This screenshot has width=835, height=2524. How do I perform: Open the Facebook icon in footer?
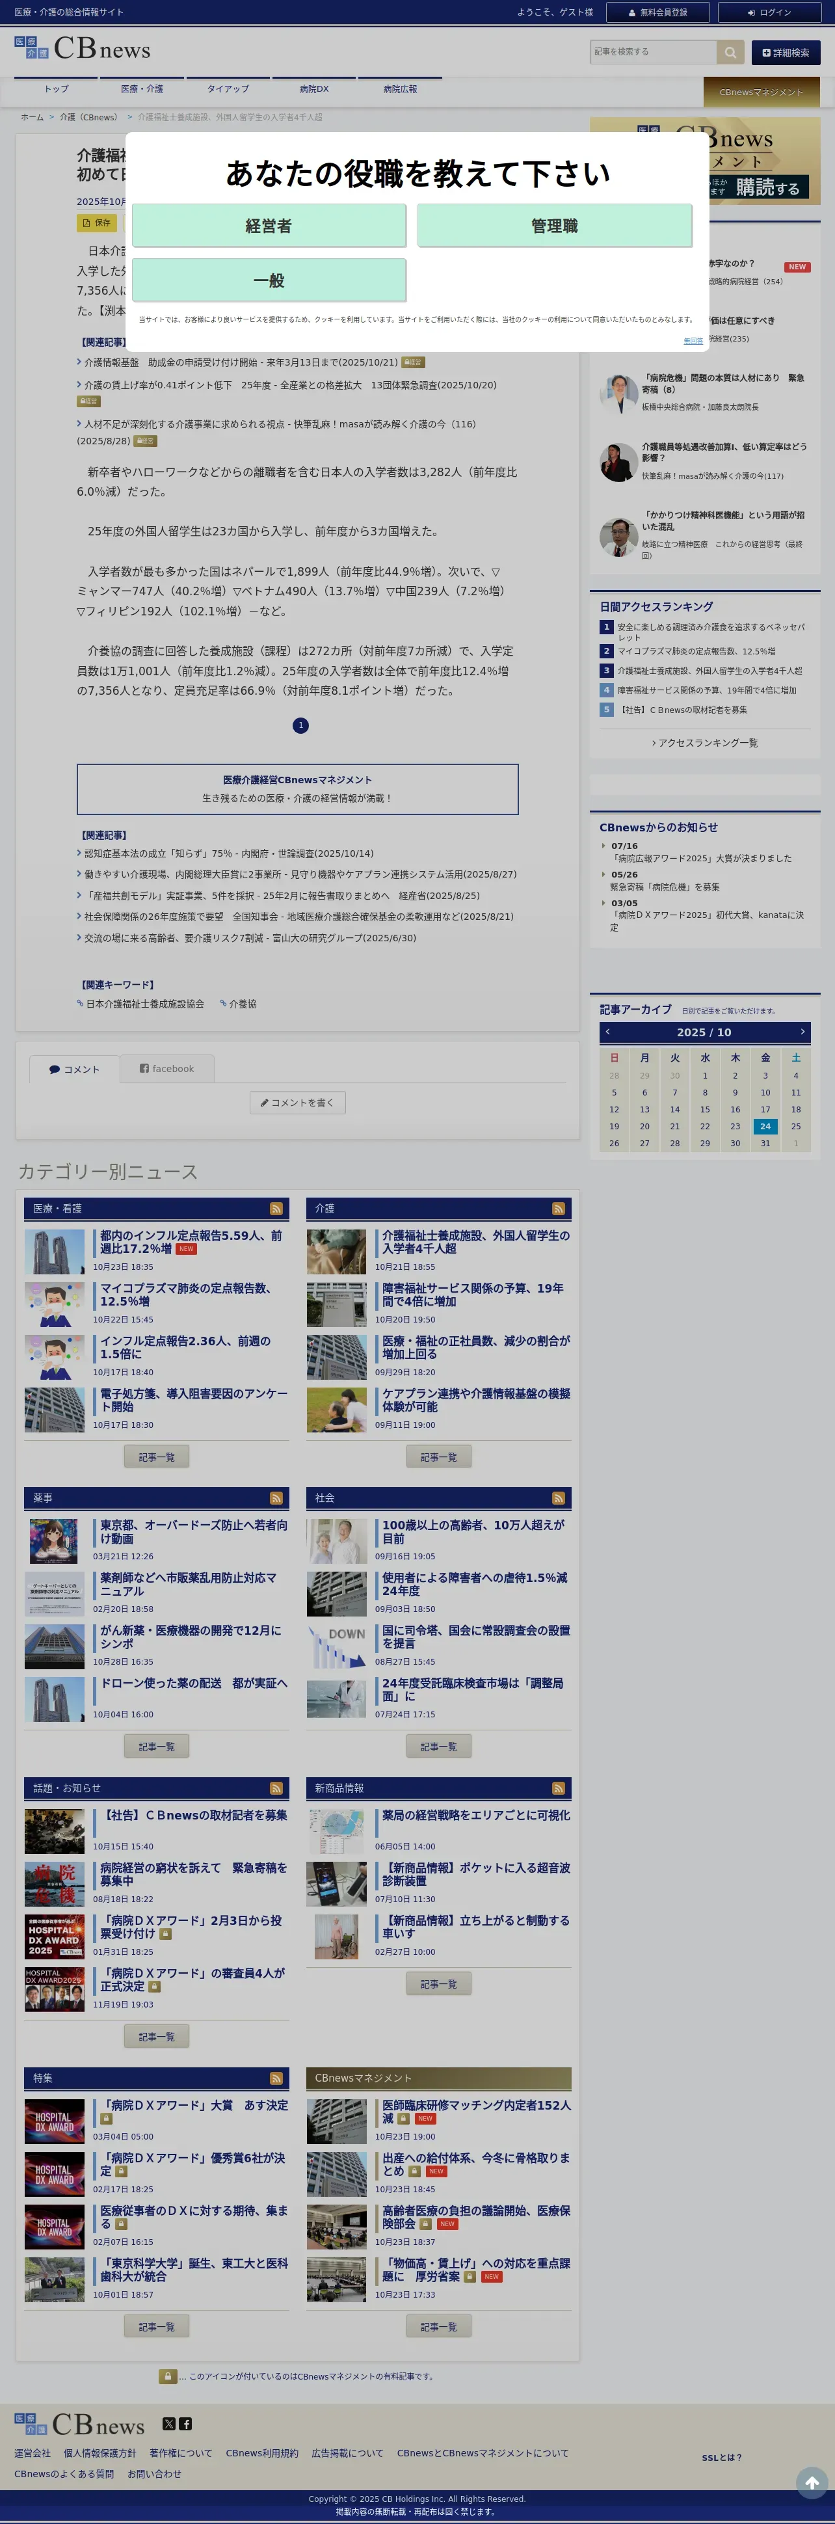(185, 2424)
